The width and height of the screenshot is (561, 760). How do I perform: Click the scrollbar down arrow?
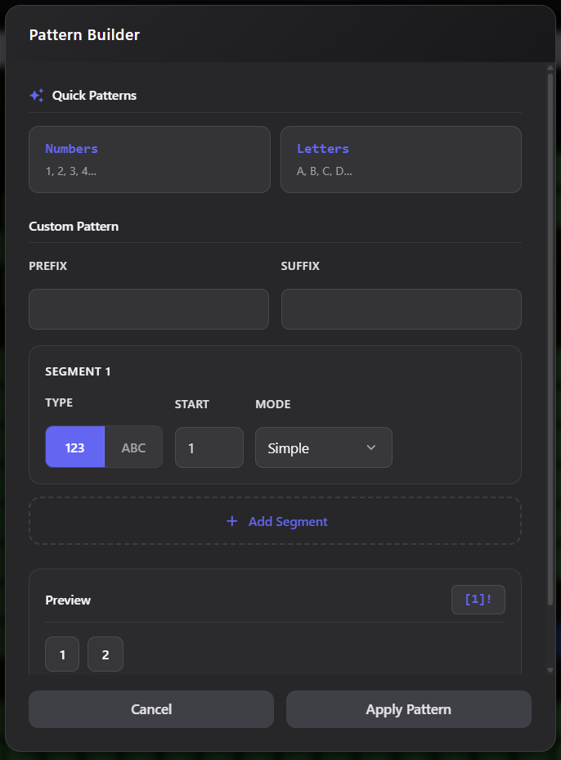point(550,670)
